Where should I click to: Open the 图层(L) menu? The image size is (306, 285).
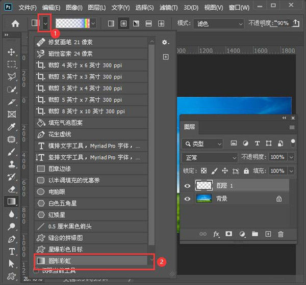(x=95, y=8)
